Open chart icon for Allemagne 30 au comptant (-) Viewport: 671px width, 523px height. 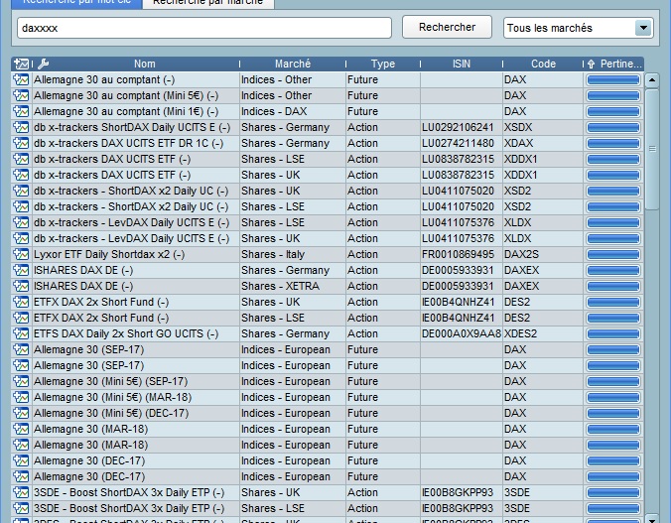21,79
